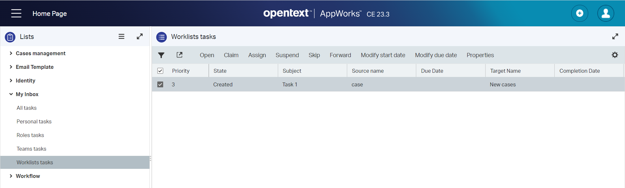Open task in new window icon
Viewport: 625px width, 188px height.
click(x=179, y=55)
